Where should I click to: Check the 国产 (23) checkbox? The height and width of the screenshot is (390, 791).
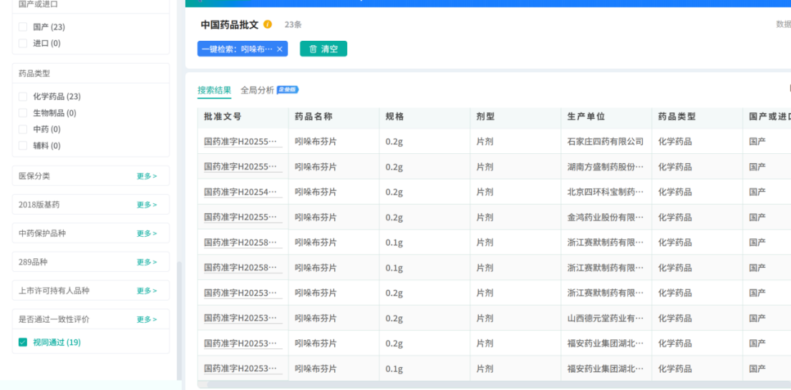23,27
